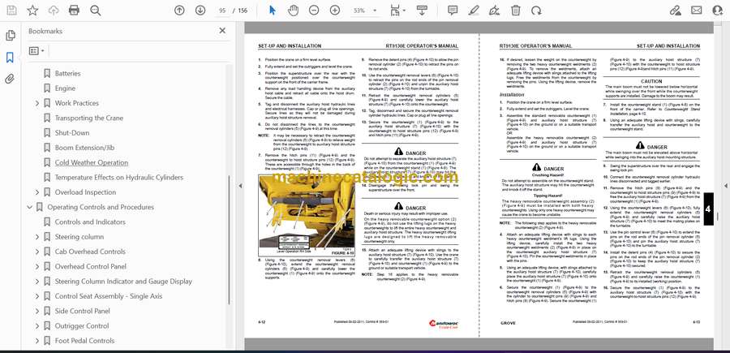Click the share link icon
730x353 pixels.
(x=675, y=11)
